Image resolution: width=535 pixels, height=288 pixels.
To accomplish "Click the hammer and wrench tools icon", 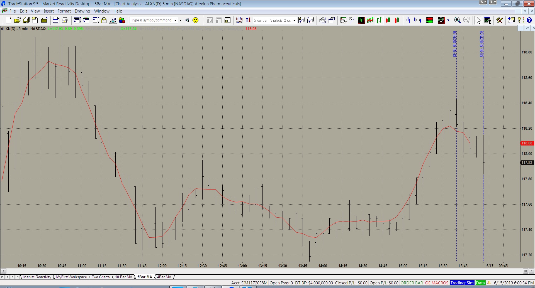I will click(499, 20).
